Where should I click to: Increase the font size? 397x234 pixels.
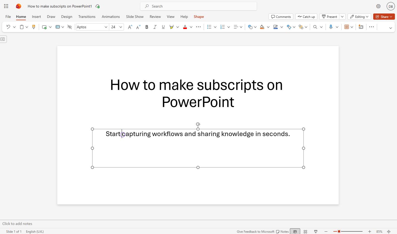click(130, 27)
